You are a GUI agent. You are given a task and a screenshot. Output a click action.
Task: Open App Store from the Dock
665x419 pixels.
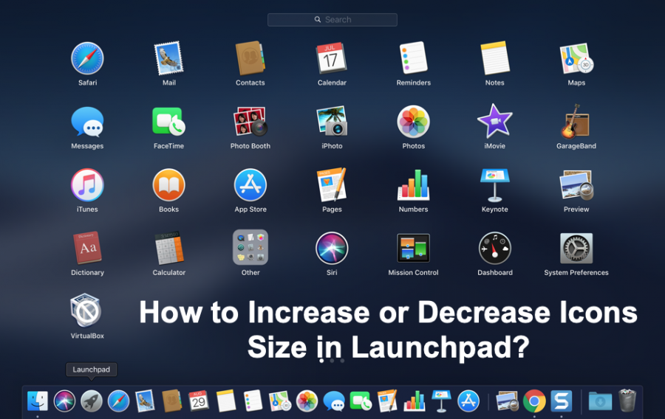468,401
